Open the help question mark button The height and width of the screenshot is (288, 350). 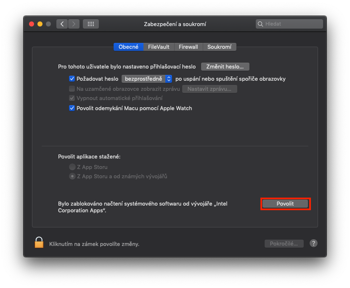coord(313,243)
